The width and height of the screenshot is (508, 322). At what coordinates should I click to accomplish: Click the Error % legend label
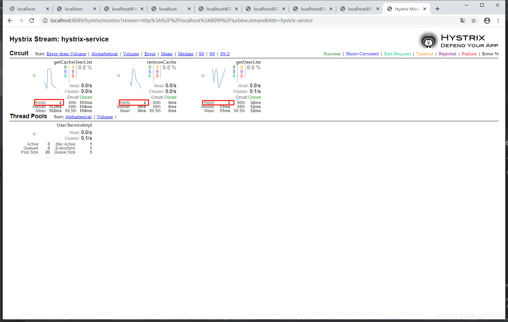tap(490, 54)
